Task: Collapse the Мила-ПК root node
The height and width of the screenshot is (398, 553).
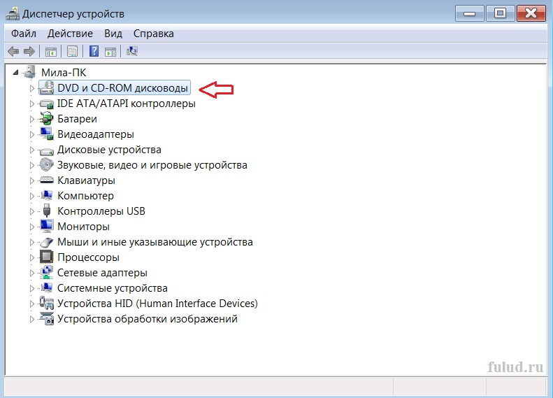Action: (15, 73)
